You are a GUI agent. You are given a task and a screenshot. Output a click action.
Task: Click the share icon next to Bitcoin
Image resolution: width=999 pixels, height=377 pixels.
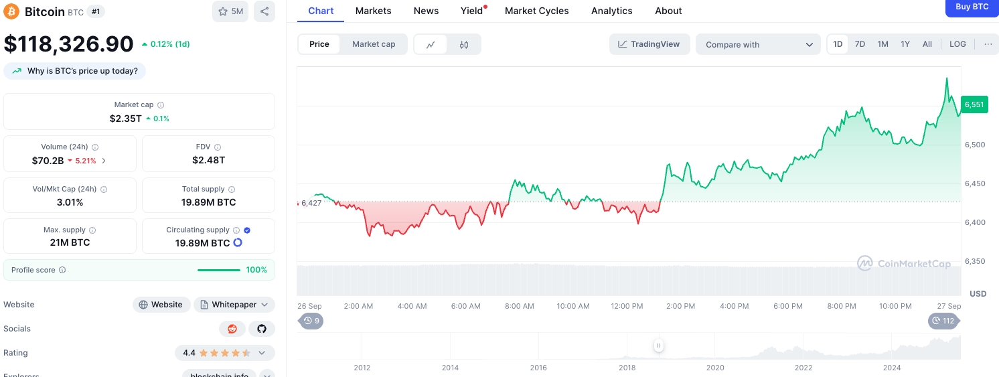click(x=264, y=11)
